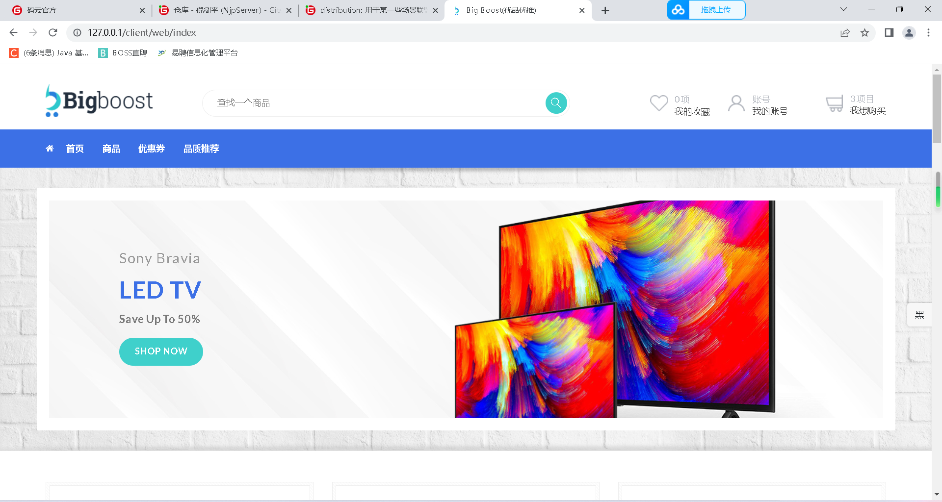Click the browser forward arrow
The width and height of the screenshot is (942, 502).
point(33,32)
